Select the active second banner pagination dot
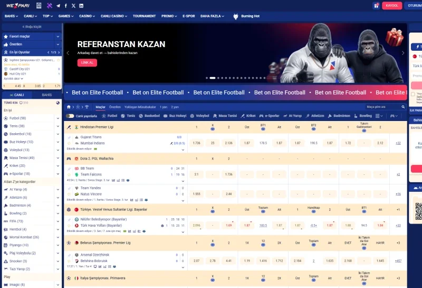Image resolution: width=422 pixels, height=288 pixels. click(x=213, y=78)
